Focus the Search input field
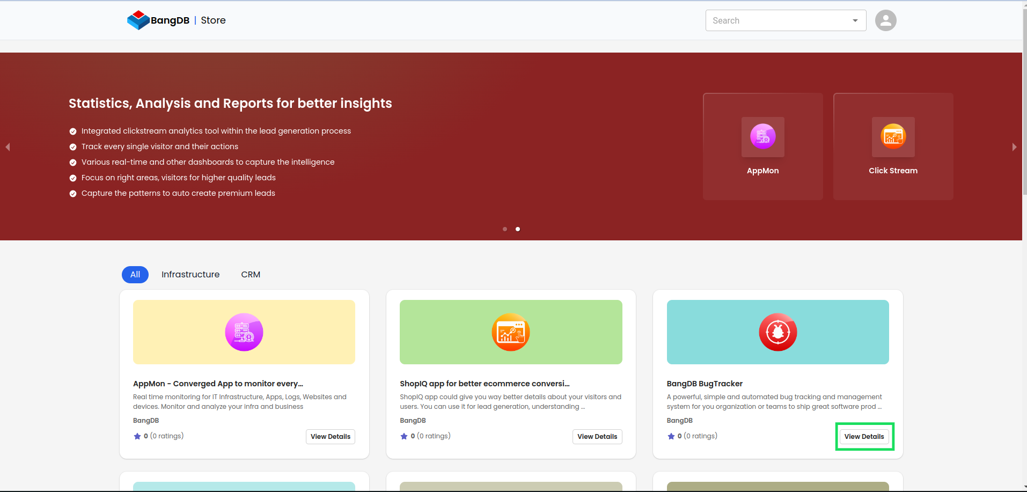This screenshot has width=1027, height=492. (786, 20)
